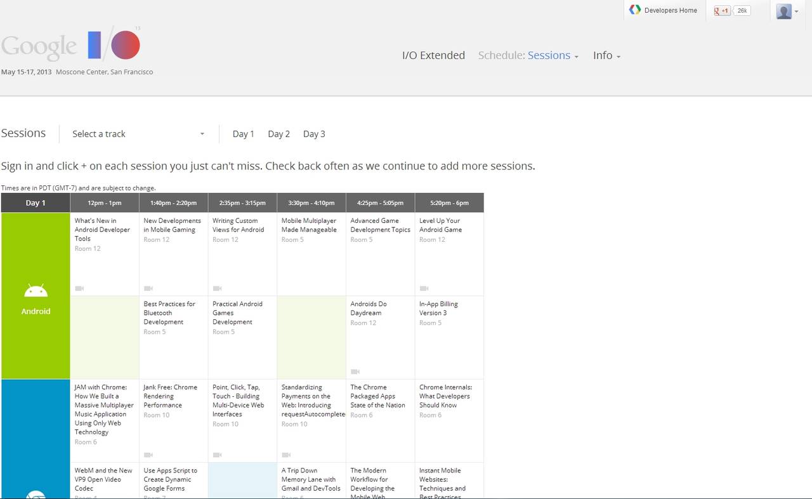Screen dimensions: 812x499
Task: Expand the Info menu
Action: pos(606,55)
